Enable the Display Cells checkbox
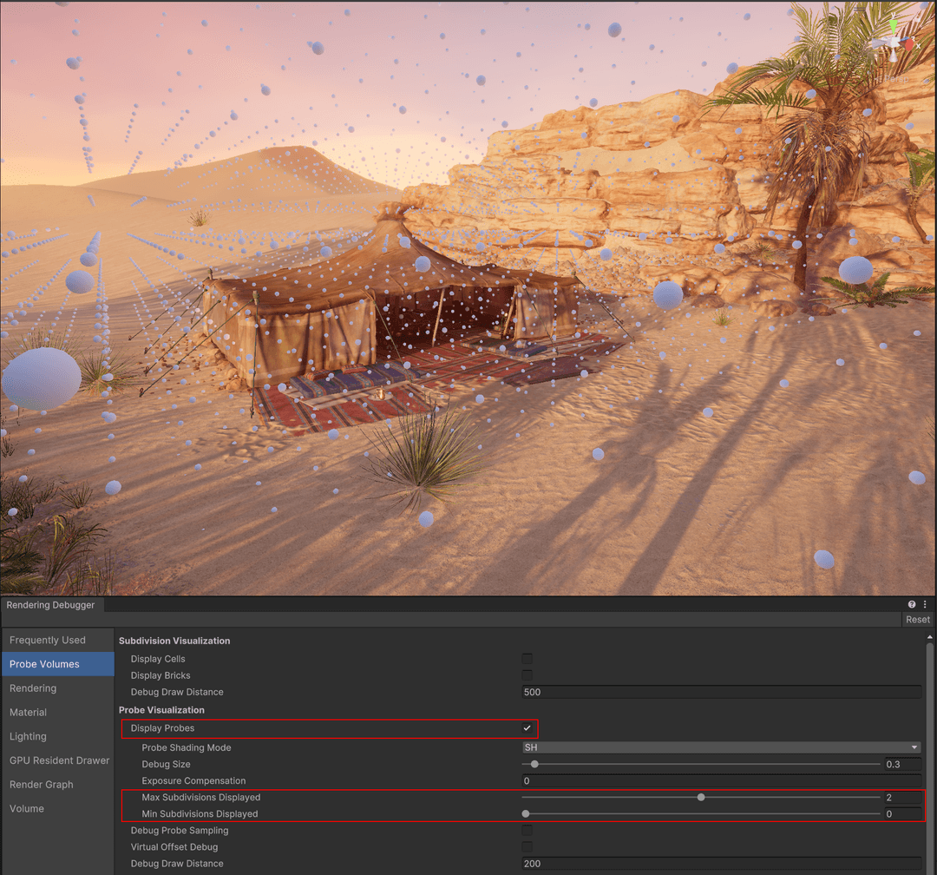Viewport: 937px width, 875px height. point(527,658)
